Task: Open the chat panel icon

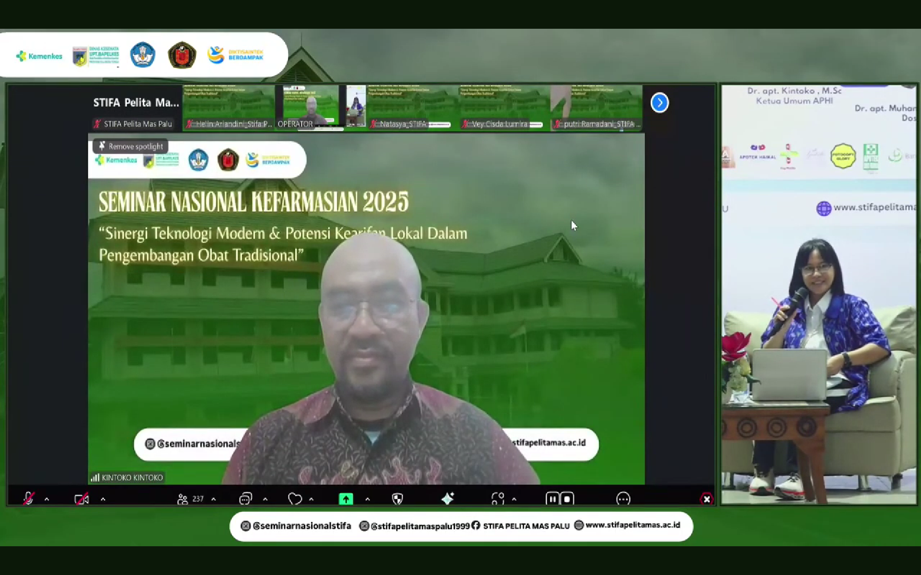Action: click(x=245, y=499)
